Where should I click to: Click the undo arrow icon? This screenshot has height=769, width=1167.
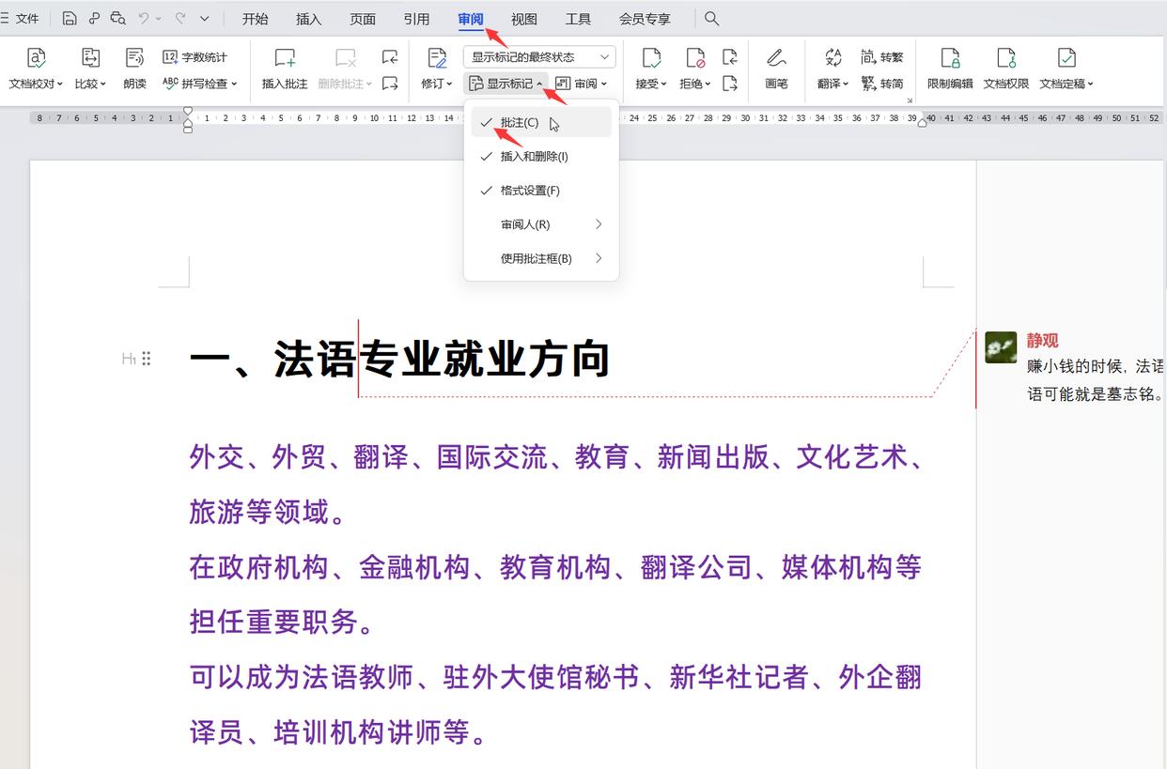[144, 18]
